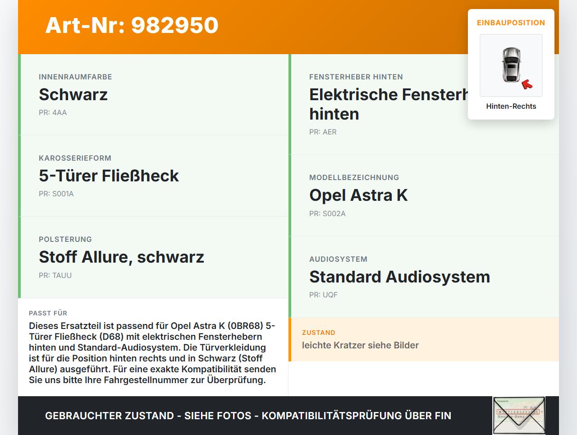Select the model value 'Opel Astra K'
577x435 pixels.
point(358,195)
